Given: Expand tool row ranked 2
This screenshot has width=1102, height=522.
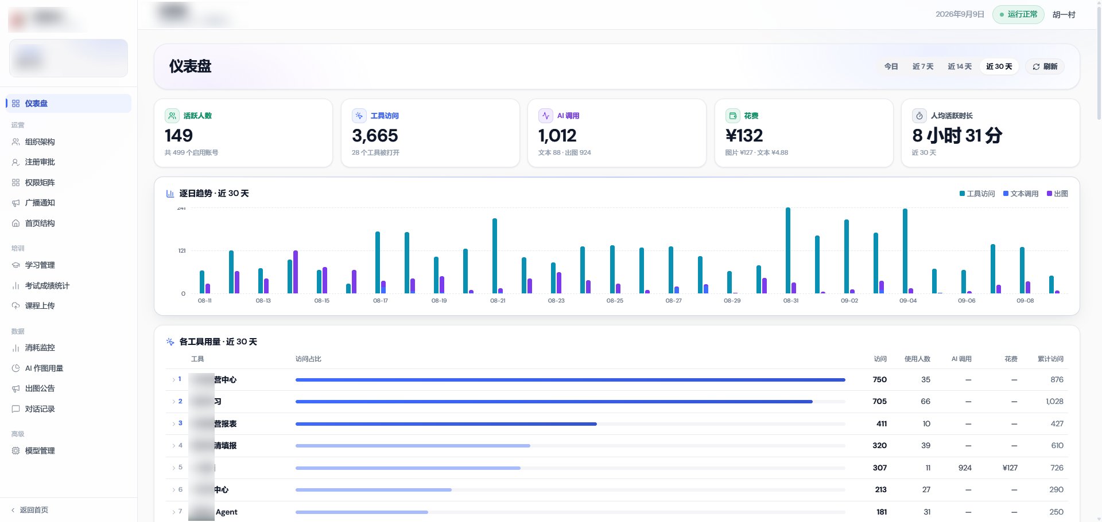Looking at the screenshot, I should pyautogui.click(x=174, y=402).
